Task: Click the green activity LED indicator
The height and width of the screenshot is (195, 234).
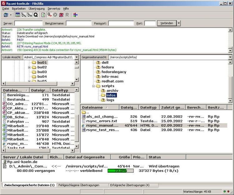Action: 224,192
